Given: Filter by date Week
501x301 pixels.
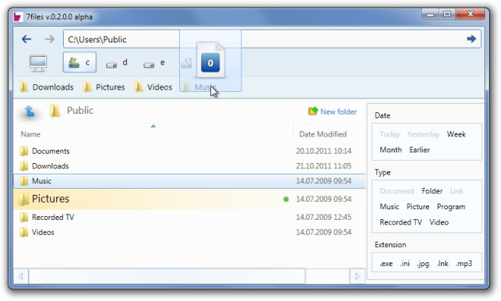Looking at the screenshot, I should pyautogui.click(x=456, y=134).
